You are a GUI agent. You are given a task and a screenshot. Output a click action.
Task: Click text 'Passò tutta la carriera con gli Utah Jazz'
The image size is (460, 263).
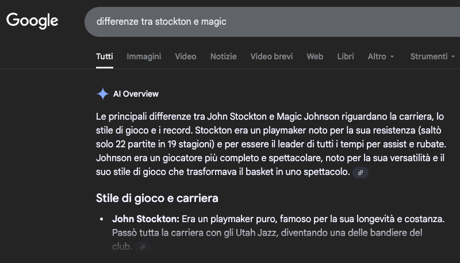coord(194,232)
